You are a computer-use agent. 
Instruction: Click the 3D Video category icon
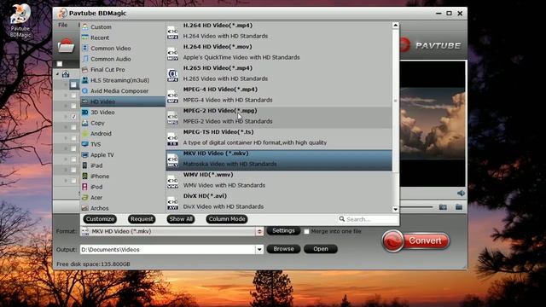pyautogui.click(x=85, y=112)
